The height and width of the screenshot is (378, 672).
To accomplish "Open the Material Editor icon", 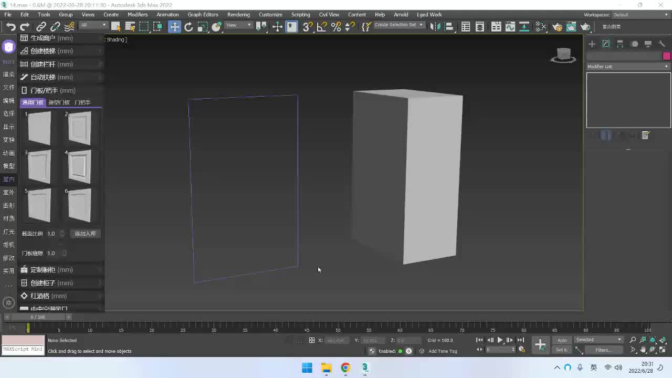I will tap(541, 27).
